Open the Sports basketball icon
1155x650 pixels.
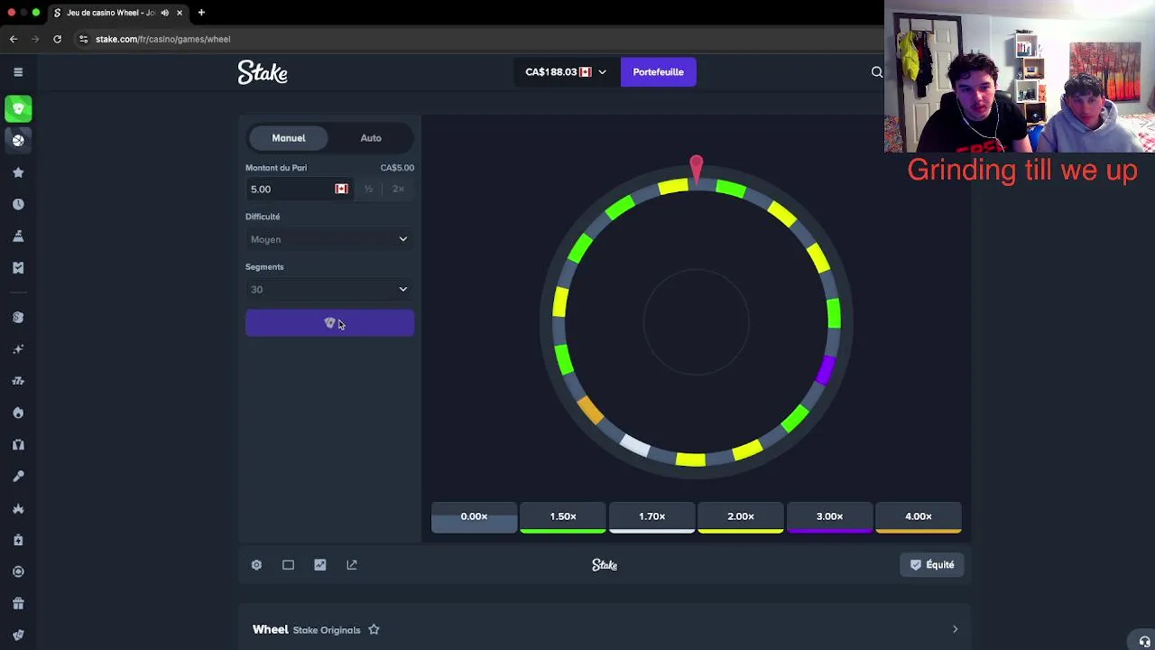18,140
